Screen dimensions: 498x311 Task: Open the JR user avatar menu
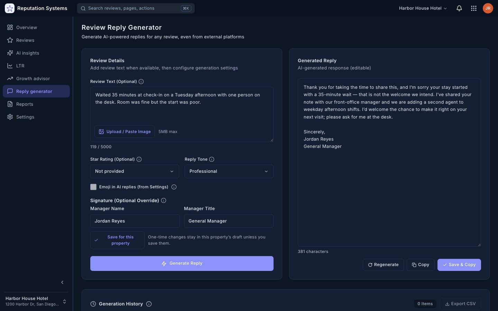(x=488, y=8)
